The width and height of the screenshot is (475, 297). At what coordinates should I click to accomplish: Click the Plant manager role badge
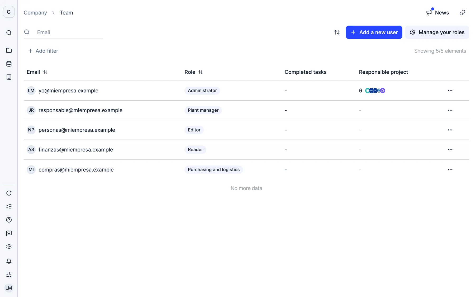click(203, 110)
